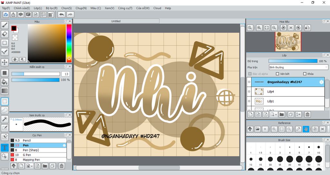The width and height of the screenshot is (330, 175).
Task: Select the Dot/polyline tool
Action: coord(5,52)
